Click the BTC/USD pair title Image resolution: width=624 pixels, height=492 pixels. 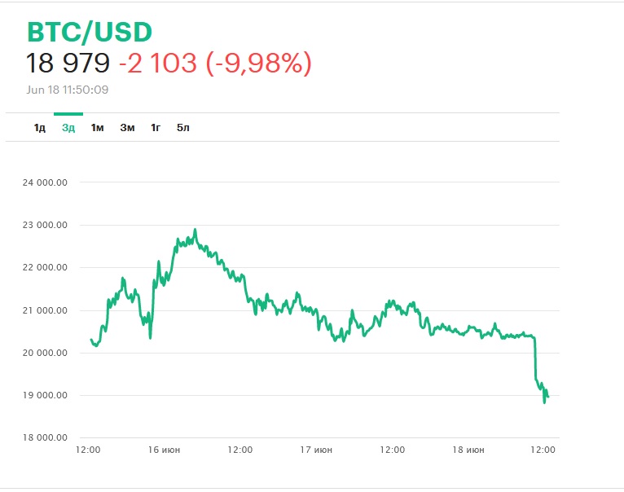click(90, 32)
